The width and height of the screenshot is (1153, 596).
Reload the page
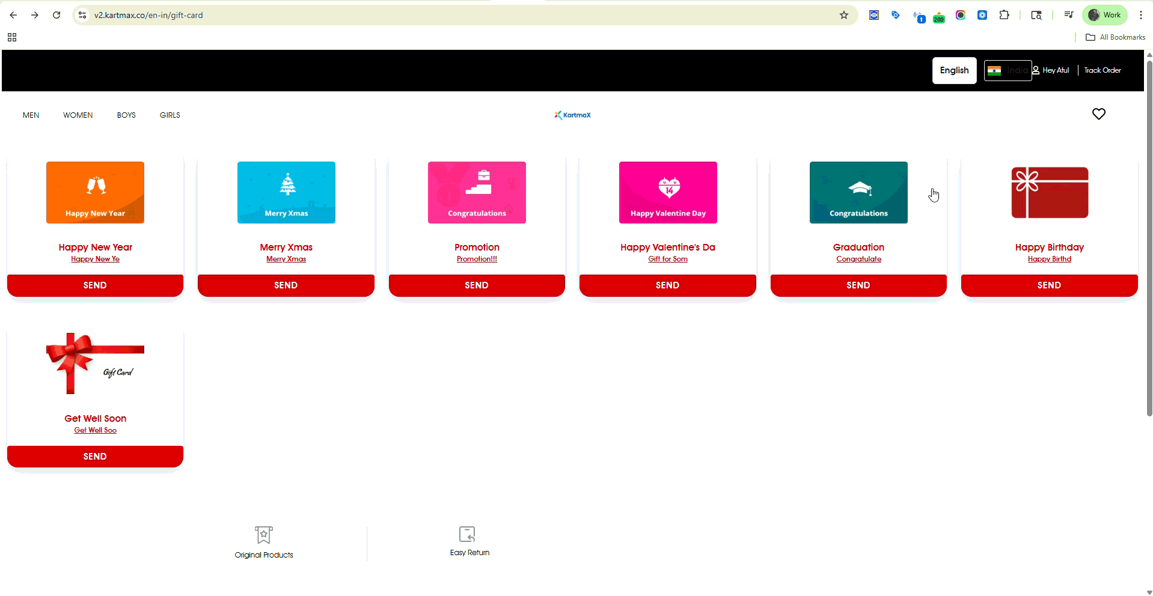[x=57, y=15]
